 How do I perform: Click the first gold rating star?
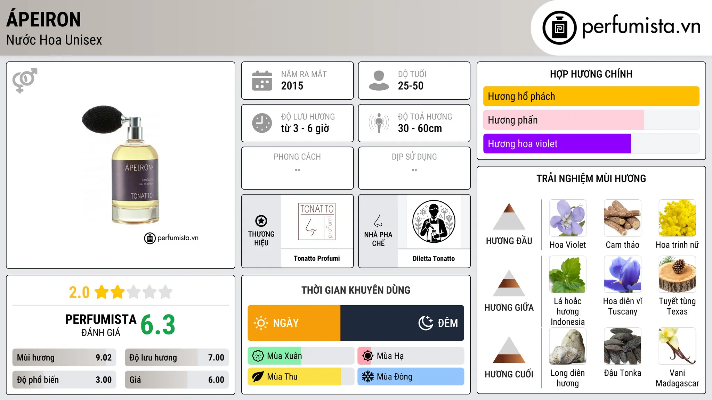point(102,292)
